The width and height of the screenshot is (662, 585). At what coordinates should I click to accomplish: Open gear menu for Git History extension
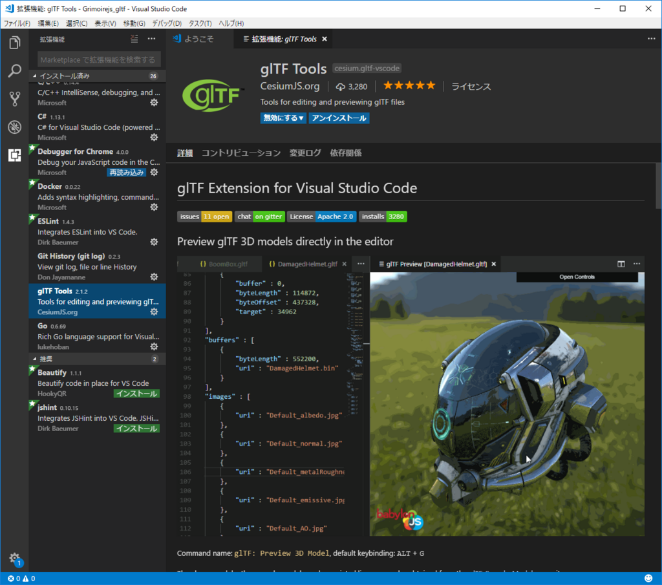tap(154, 277)
